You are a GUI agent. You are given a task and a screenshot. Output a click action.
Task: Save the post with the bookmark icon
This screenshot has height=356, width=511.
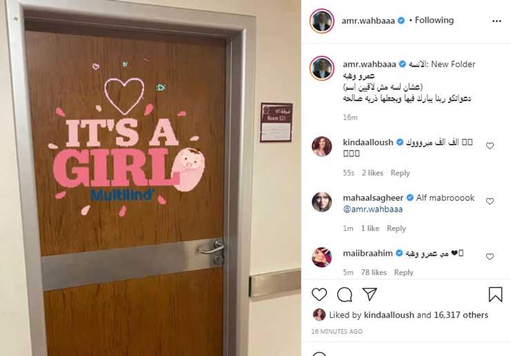(495, 294)
